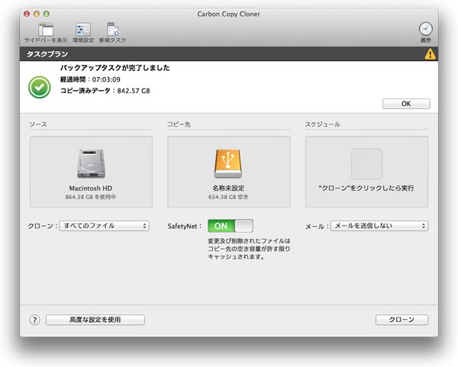The image size is (458, 367).
Task: Select the Macintosh HD source disk
Action: (x=91, y=172)
